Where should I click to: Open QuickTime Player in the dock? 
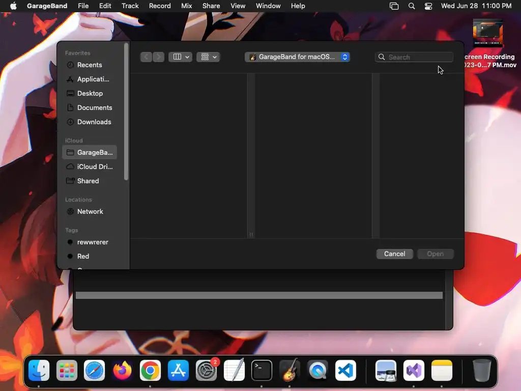coord(317,371)
